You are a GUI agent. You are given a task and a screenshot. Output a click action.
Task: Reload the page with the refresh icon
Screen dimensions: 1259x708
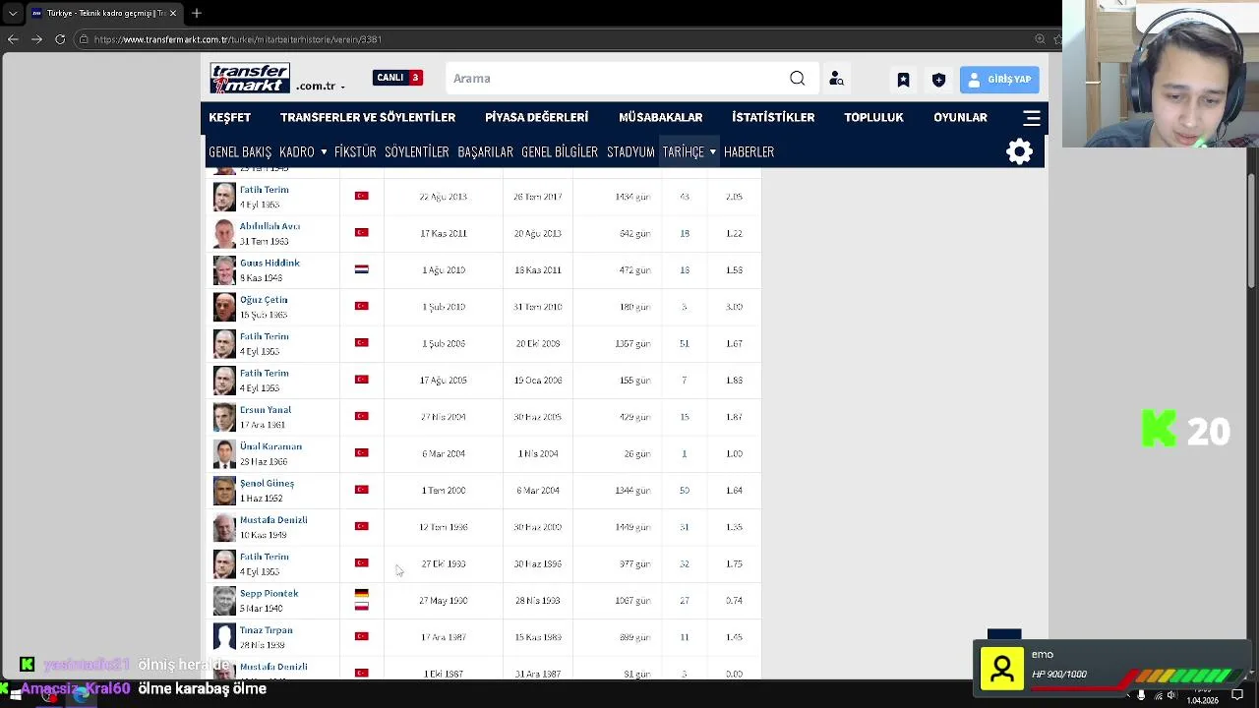[60, 39]
